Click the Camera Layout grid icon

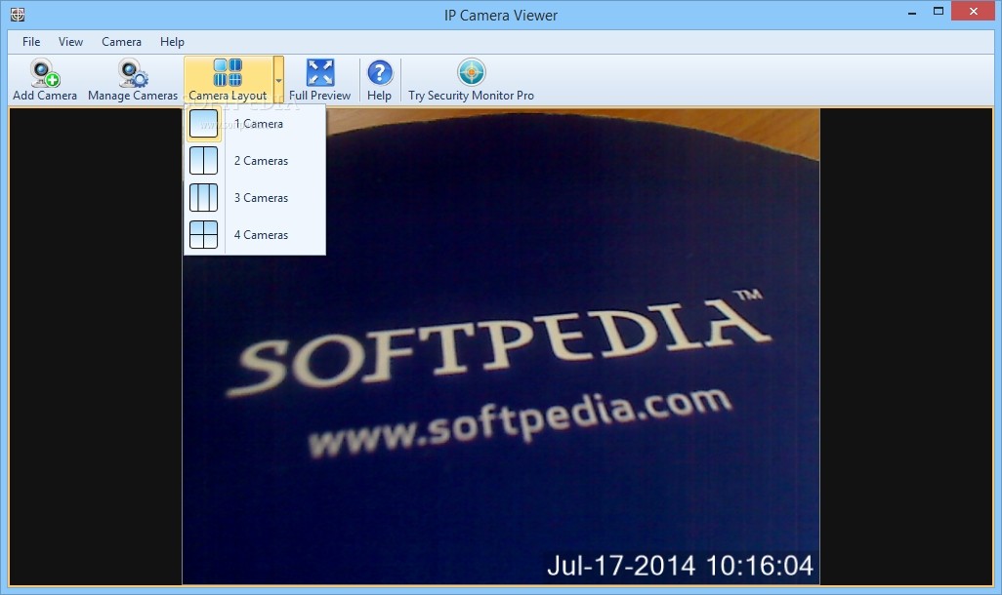tap(228, 72)
